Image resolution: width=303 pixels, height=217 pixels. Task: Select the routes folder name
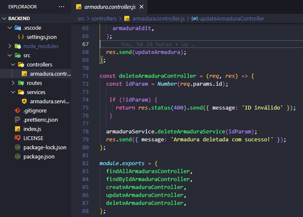[x=34, y=83]
